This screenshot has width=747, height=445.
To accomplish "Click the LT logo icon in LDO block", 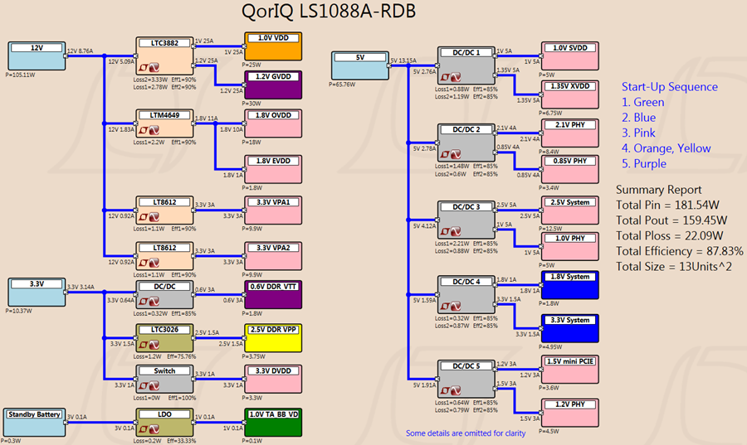I will coord(149,429).
